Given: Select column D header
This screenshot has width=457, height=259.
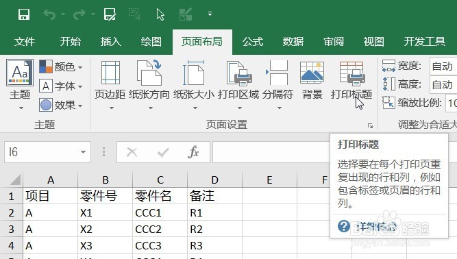Looking at the screenshot, I should pos(215,180).
